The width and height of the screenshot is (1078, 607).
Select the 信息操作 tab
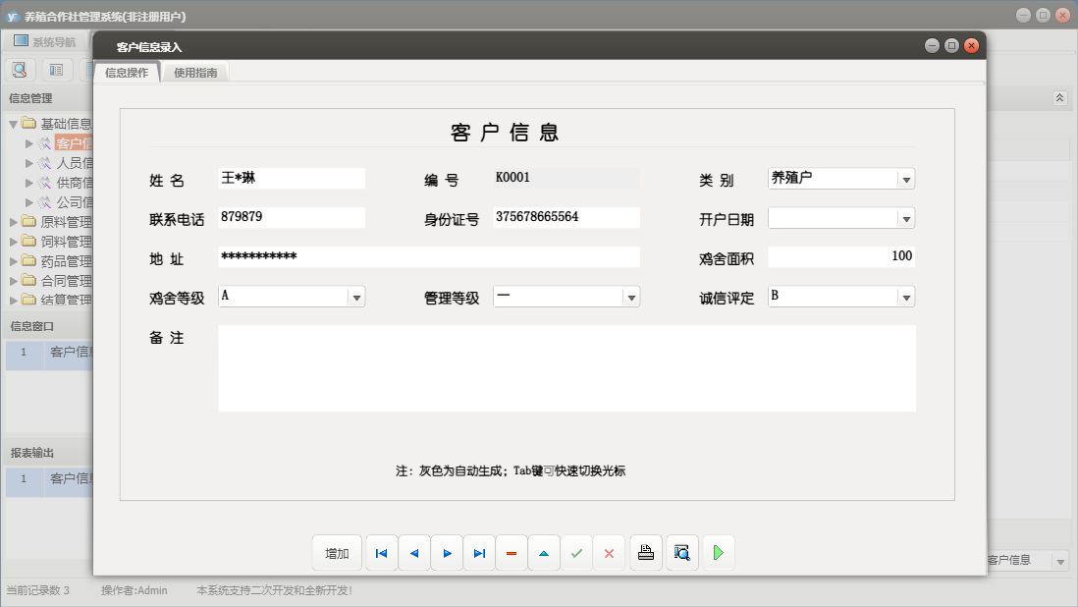coord(129,72)
